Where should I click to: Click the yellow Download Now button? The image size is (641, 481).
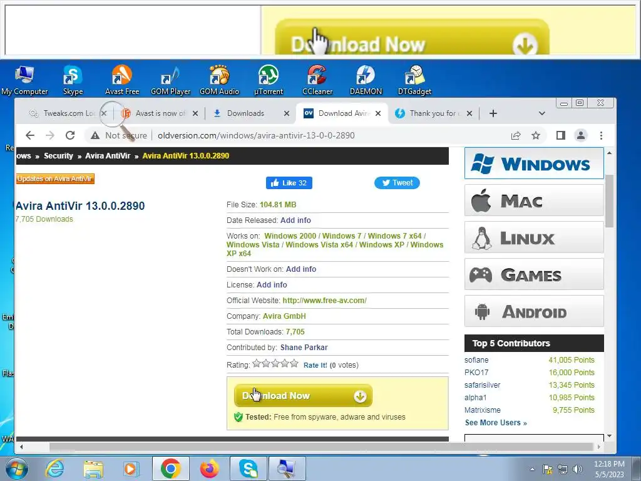(304, 396)
